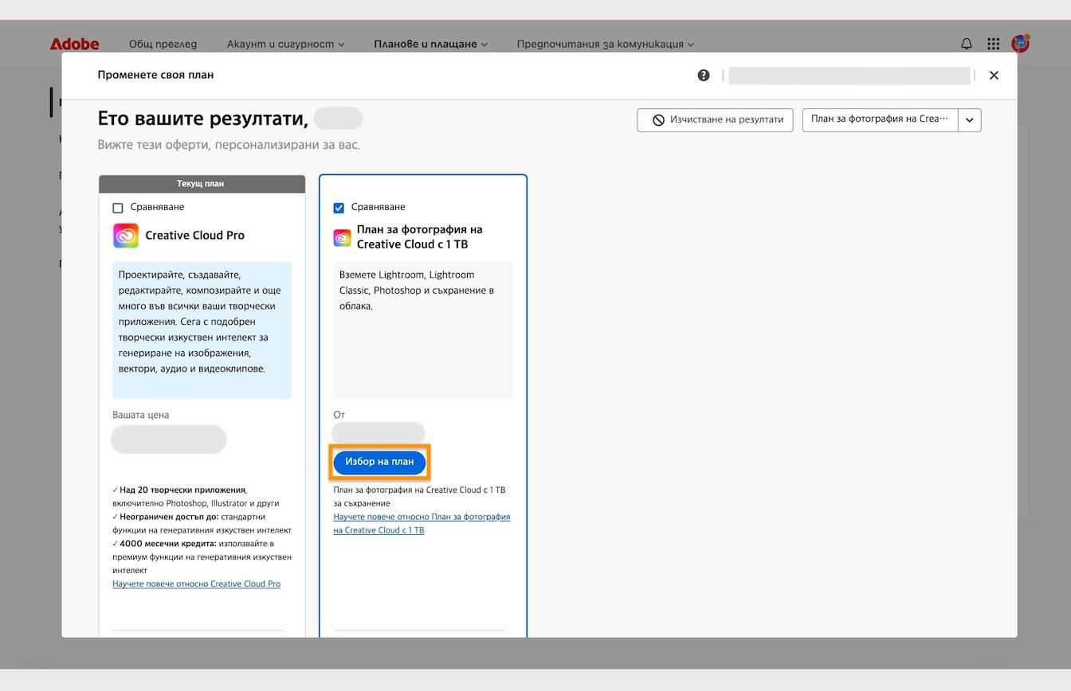Click the Вашата цена label
This screenshot has width=1071, height=691.
coord(140,415)
